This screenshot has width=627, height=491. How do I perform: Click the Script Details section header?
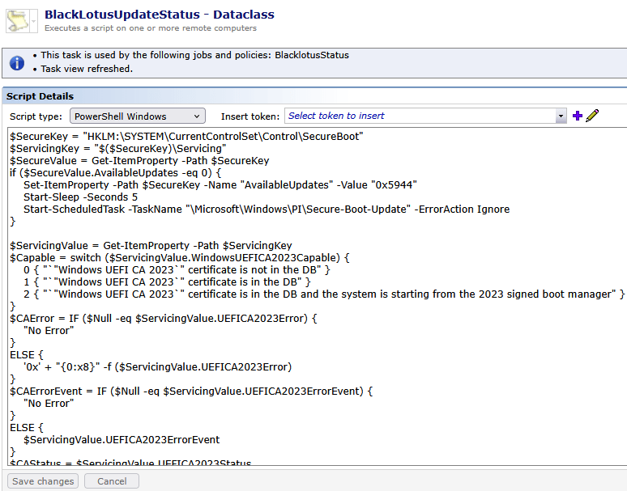[41, 96]
